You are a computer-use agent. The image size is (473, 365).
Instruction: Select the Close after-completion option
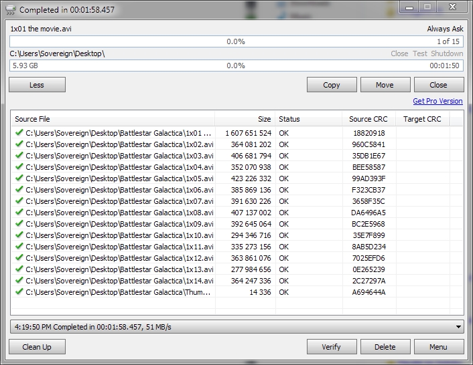[399, 53]
